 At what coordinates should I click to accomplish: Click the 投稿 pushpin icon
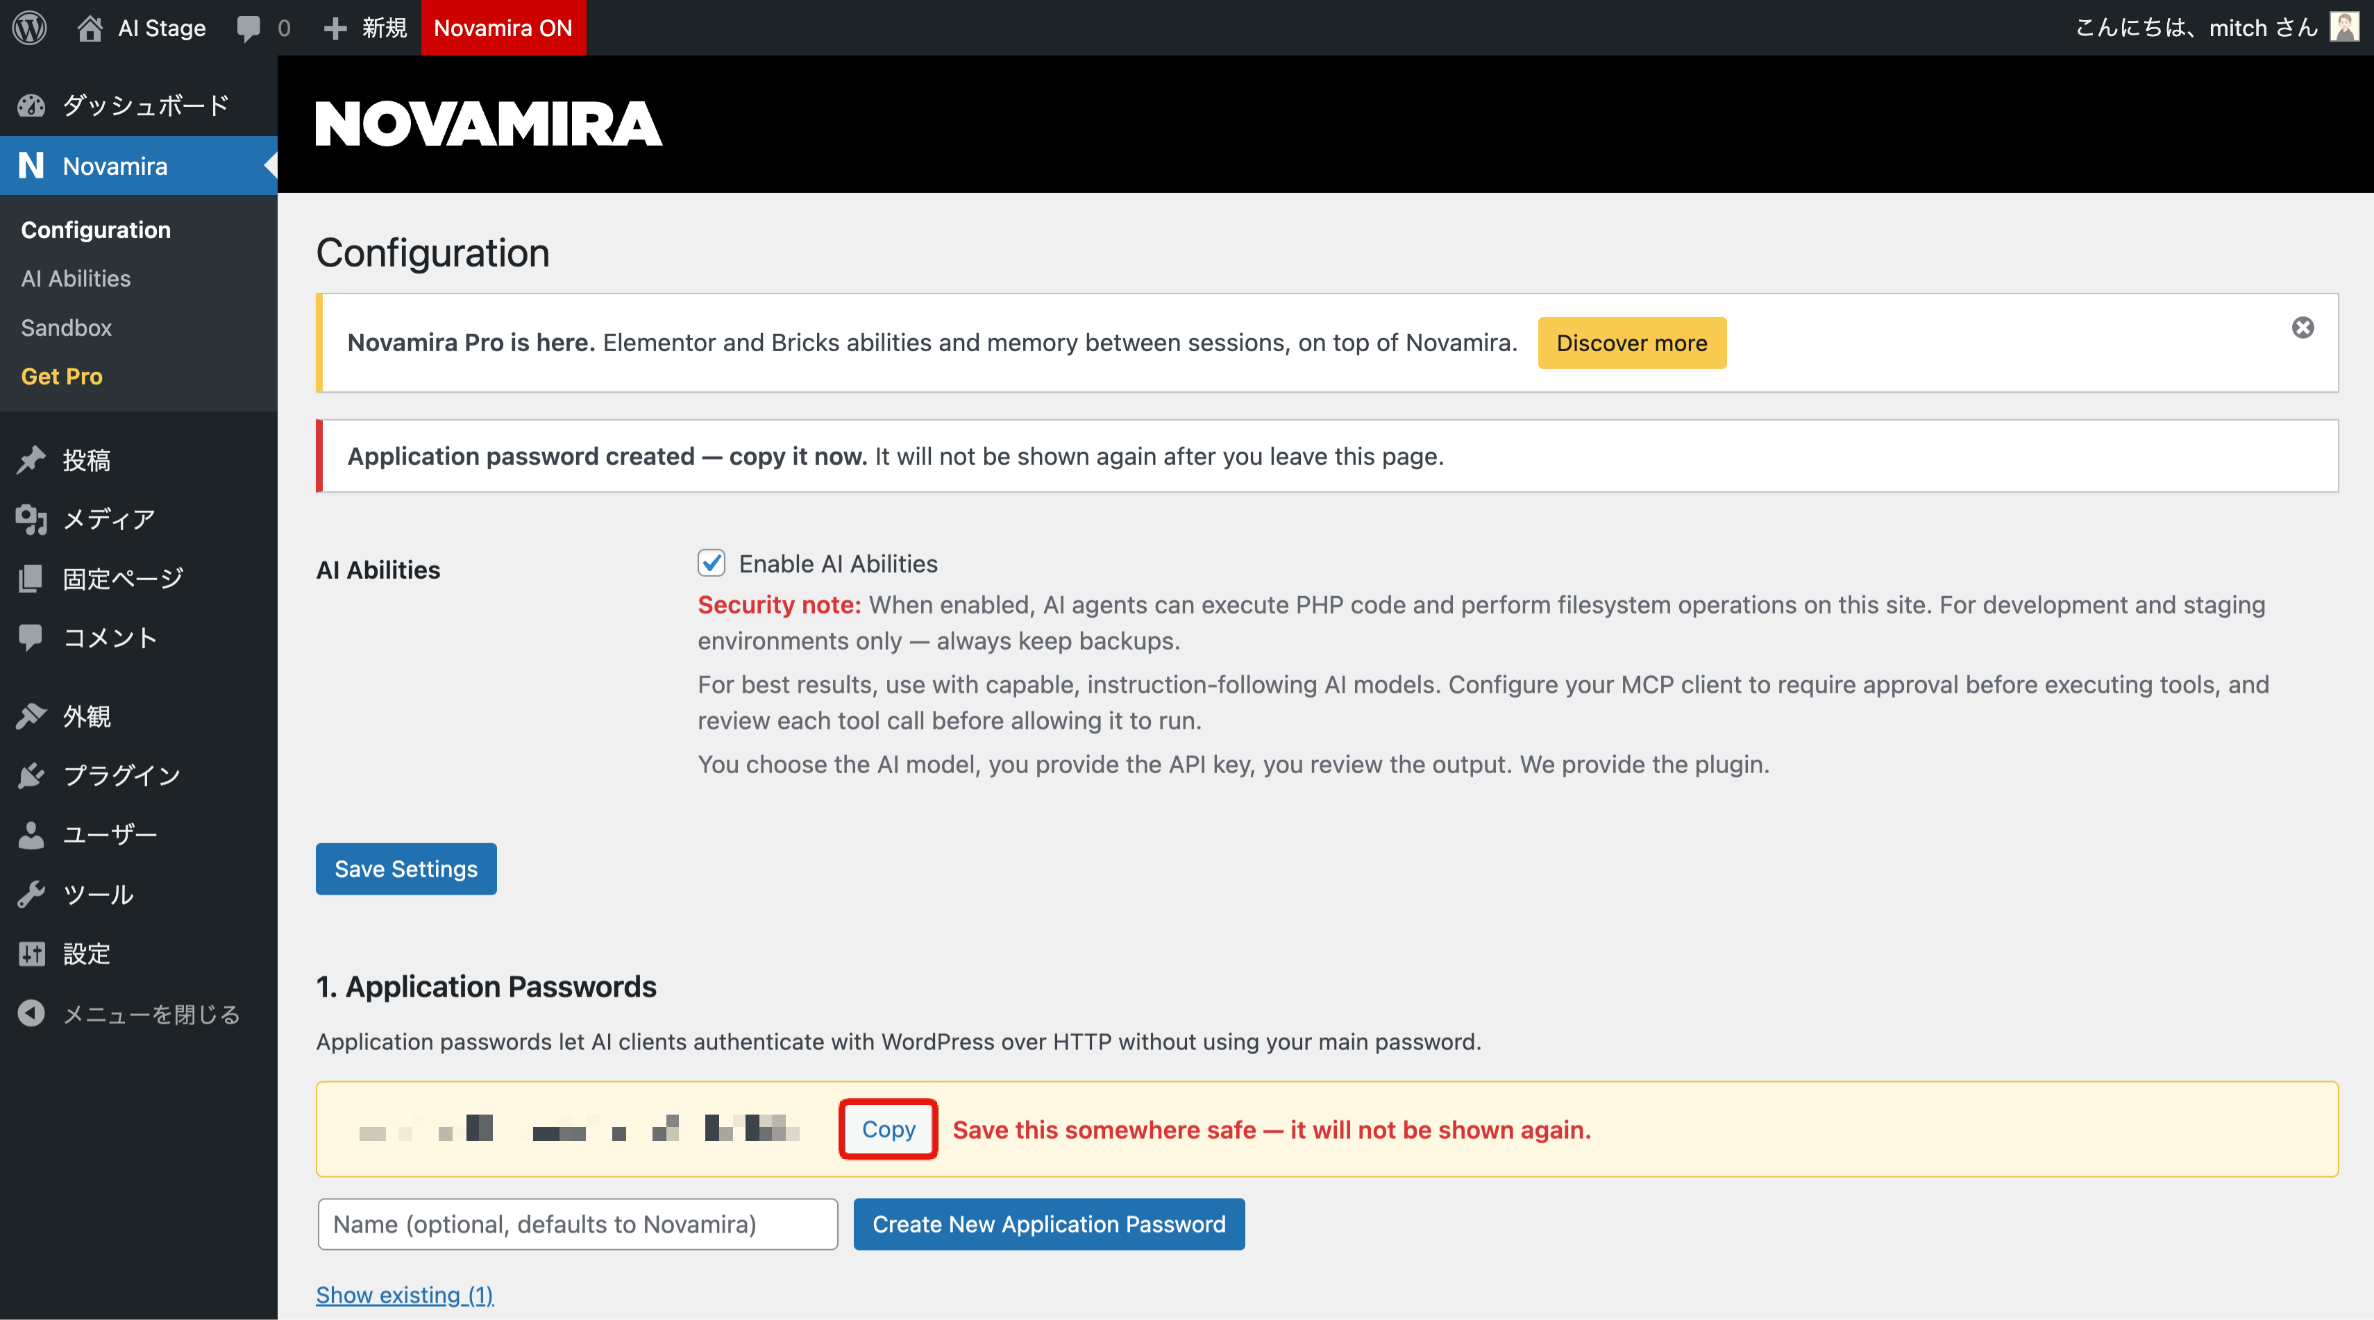31,459
